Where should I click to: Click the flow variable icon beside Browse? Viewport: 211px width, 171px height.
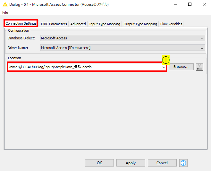(x=199, y=67)
